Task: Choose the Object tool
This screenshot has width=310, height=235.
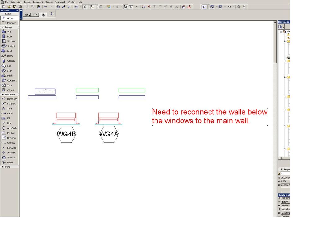Action: pyautogui.click(x=9, y=90)
